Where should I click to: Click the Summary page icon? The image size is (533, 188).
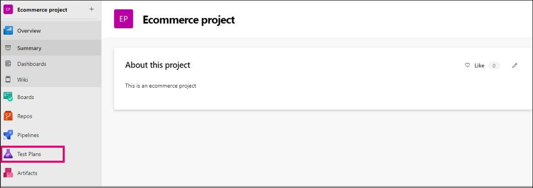point(8,48)
